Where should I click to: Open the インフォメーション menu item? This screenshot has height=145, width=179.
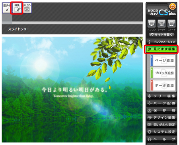point(161,42)
